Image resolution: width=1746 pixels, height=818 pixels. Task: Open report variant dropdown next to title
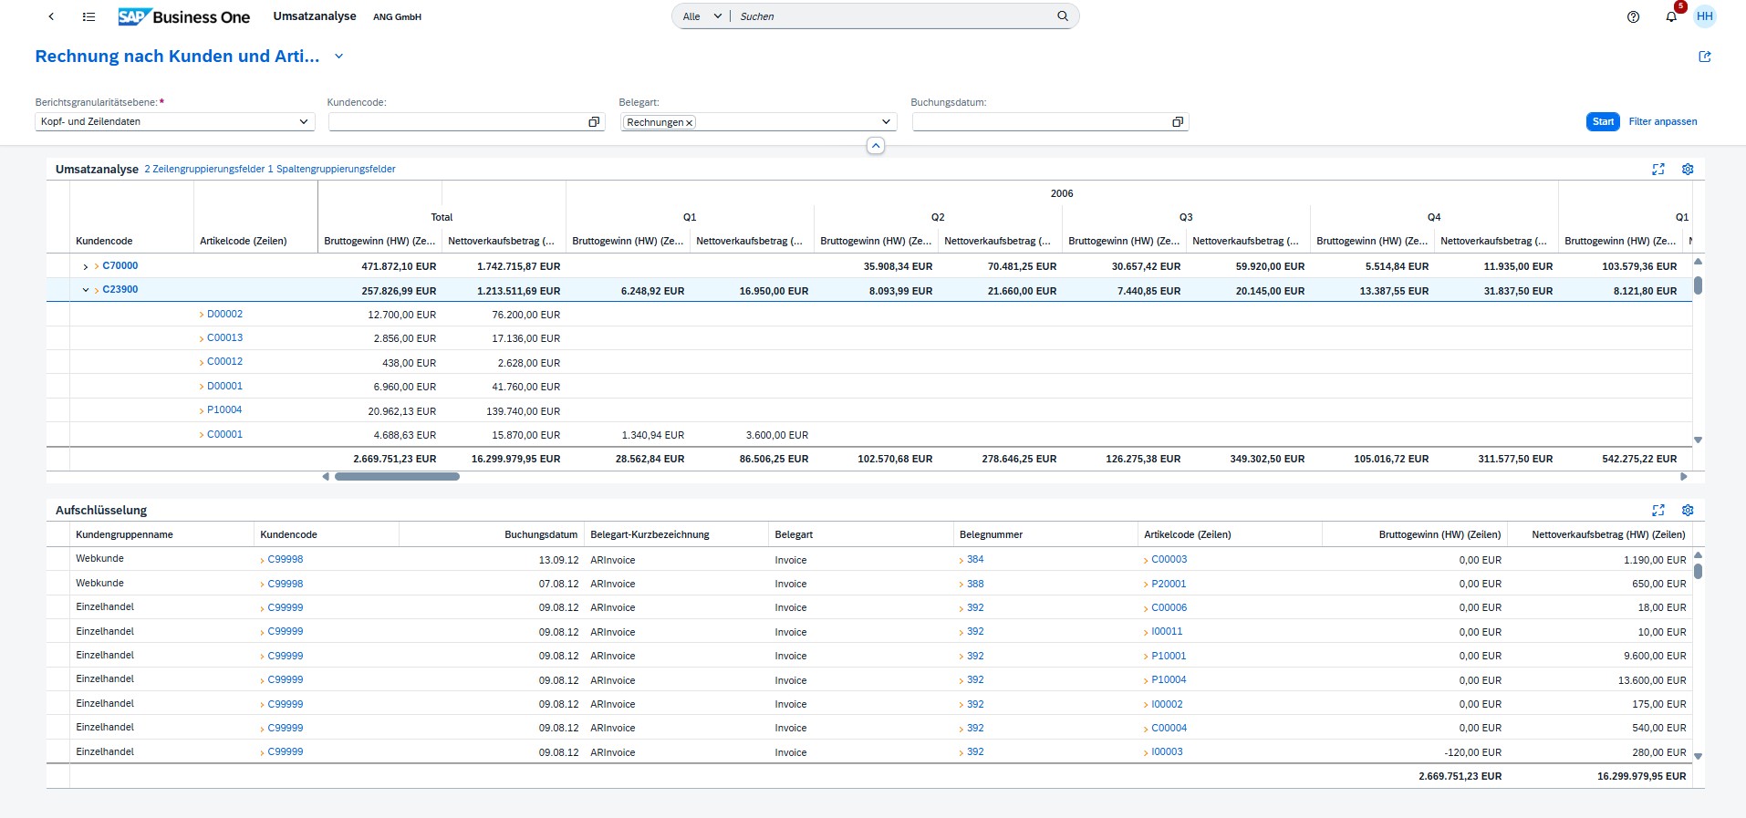338,57
